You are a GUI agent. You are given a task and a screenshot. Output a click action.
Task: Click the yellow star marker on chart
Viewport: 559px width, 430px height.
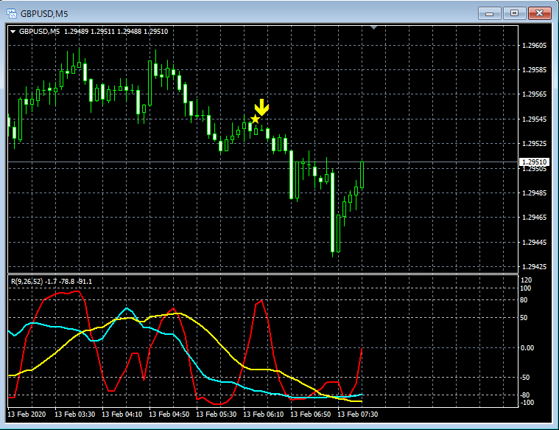256,119
